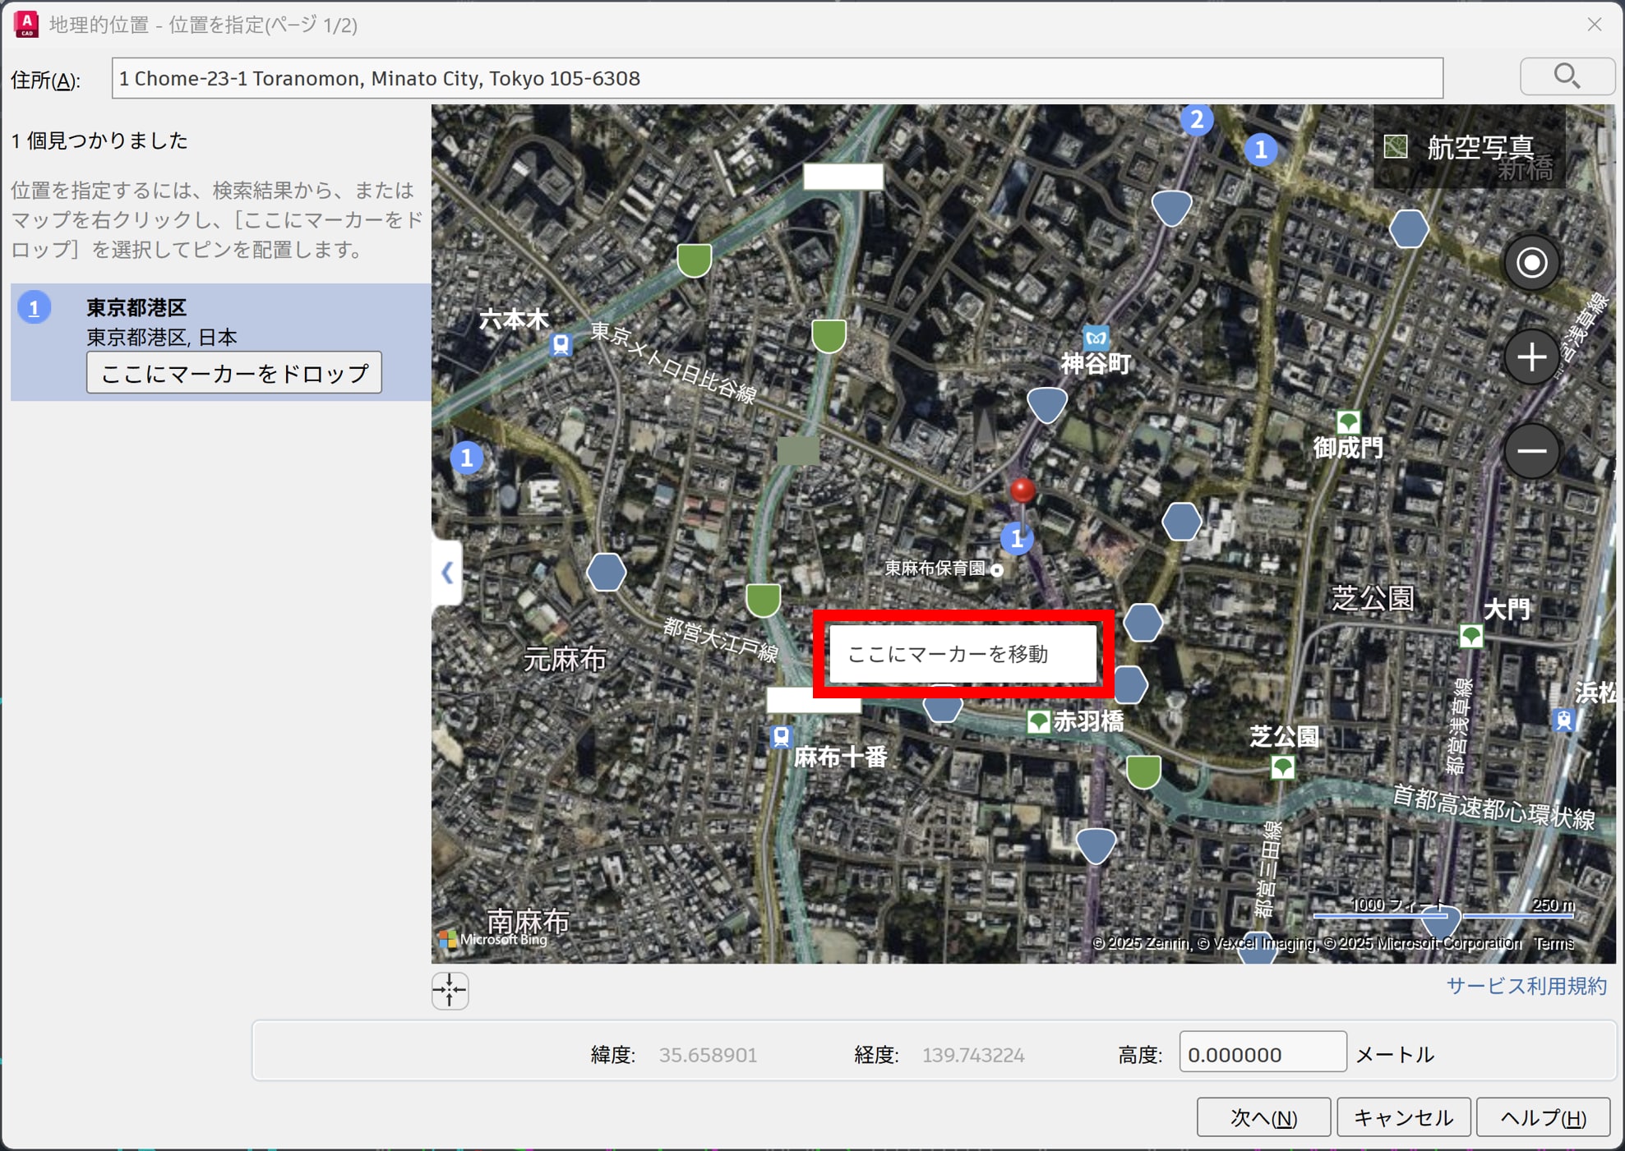
Task: Collapse the results side panel with the chevron
Action: point(447,572)
